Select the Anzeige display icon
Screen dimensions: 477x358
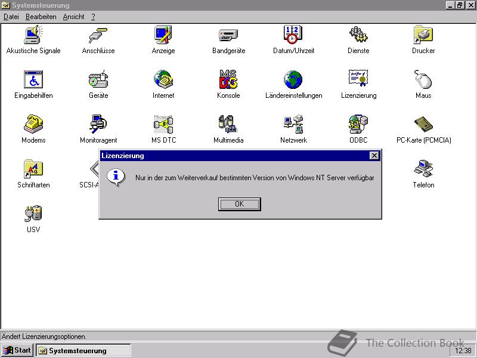[x=163, y=35]
